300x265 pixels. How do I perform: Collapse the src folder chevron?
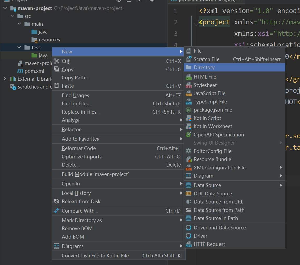[12, 16]
